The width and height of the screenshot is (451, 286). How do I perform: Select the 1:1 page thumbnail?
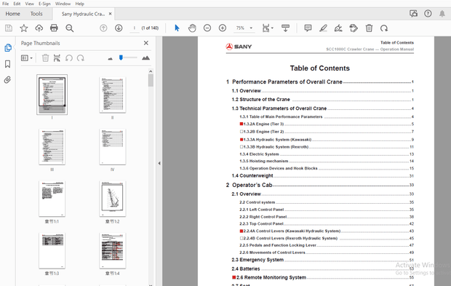(x=52, y=199)
